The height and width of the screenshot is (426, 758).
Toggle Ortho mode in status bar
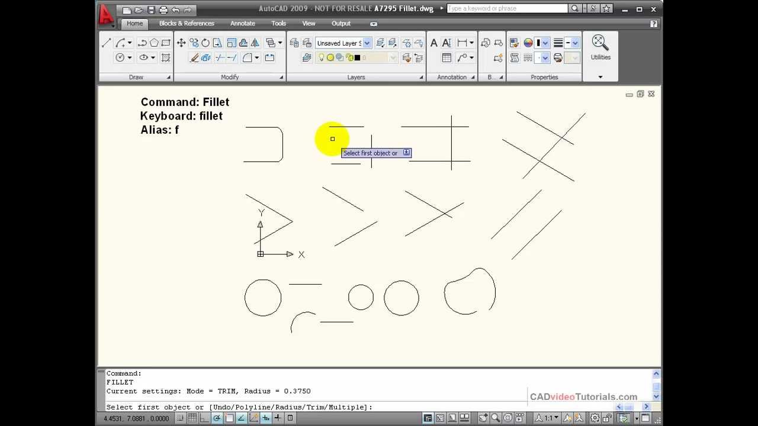(205, 418)
